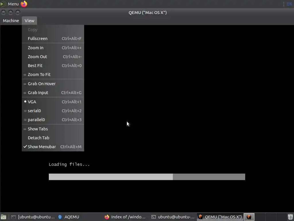Screen dimensions: 294x221
Task: Click the trash icon in the taskbar
Action: [290, 217]
